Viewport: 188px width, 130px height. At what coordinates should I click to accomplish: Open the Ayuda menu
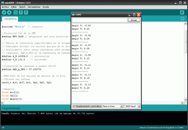click(46, 7)
